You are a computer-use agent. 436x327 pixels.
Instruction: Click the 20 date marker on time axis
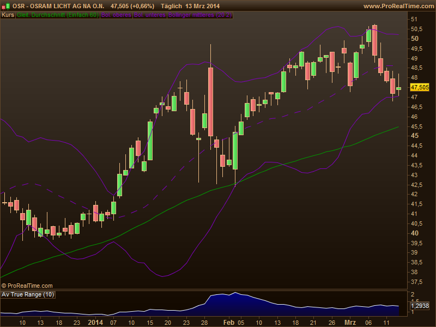click(168, 323)
